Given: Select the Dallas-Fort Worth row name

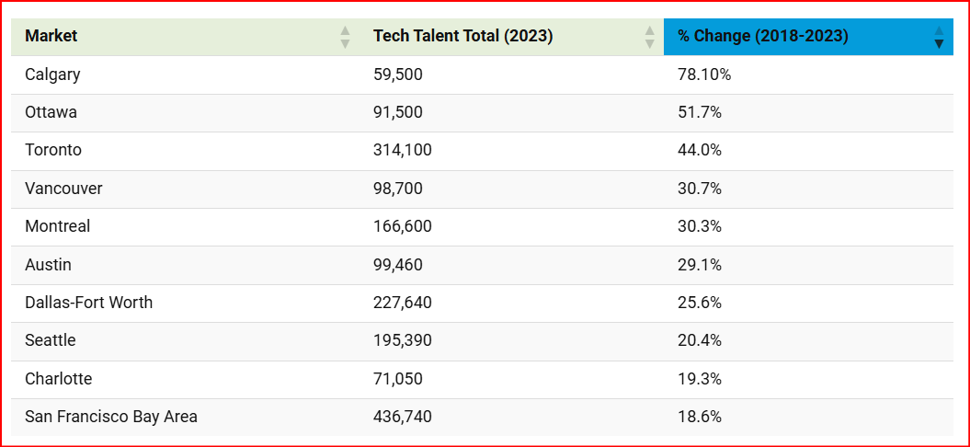Looking at the screenshot, I should pyautogui.click(x=89, y=303).
